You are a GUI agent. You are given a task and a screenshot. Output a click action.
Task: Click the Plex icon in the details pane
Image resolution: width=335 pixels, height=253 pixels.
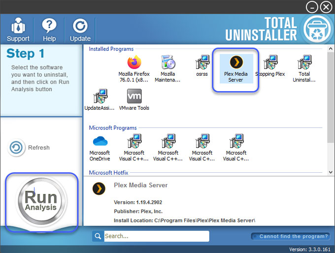(99, 189)
